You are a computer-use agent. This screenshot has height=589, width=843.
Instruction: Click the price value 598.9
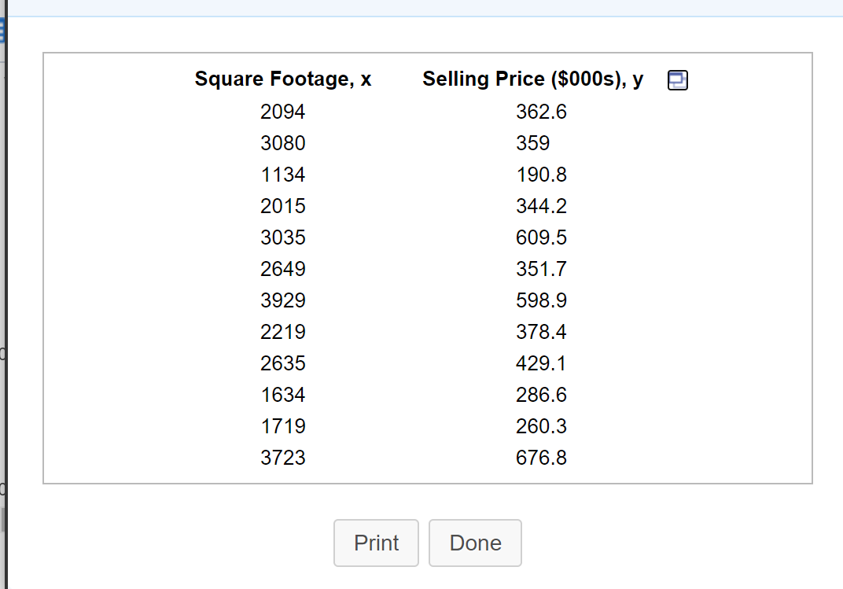click(541, 300)
